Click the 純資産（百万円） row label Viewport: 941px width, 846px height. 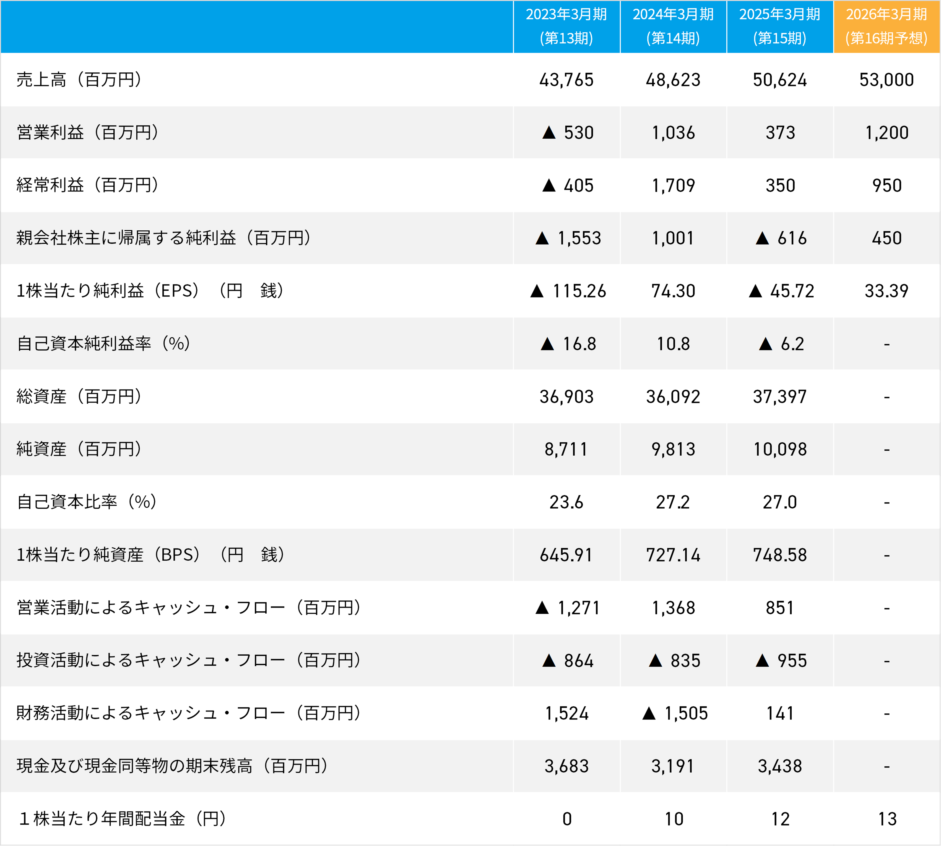coord(79,449)
